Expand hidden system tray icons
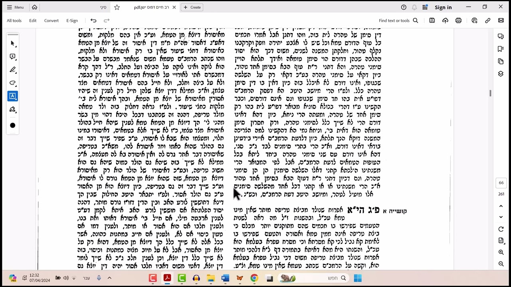Screen dimensions: 511x287 (x=109, y=278)
